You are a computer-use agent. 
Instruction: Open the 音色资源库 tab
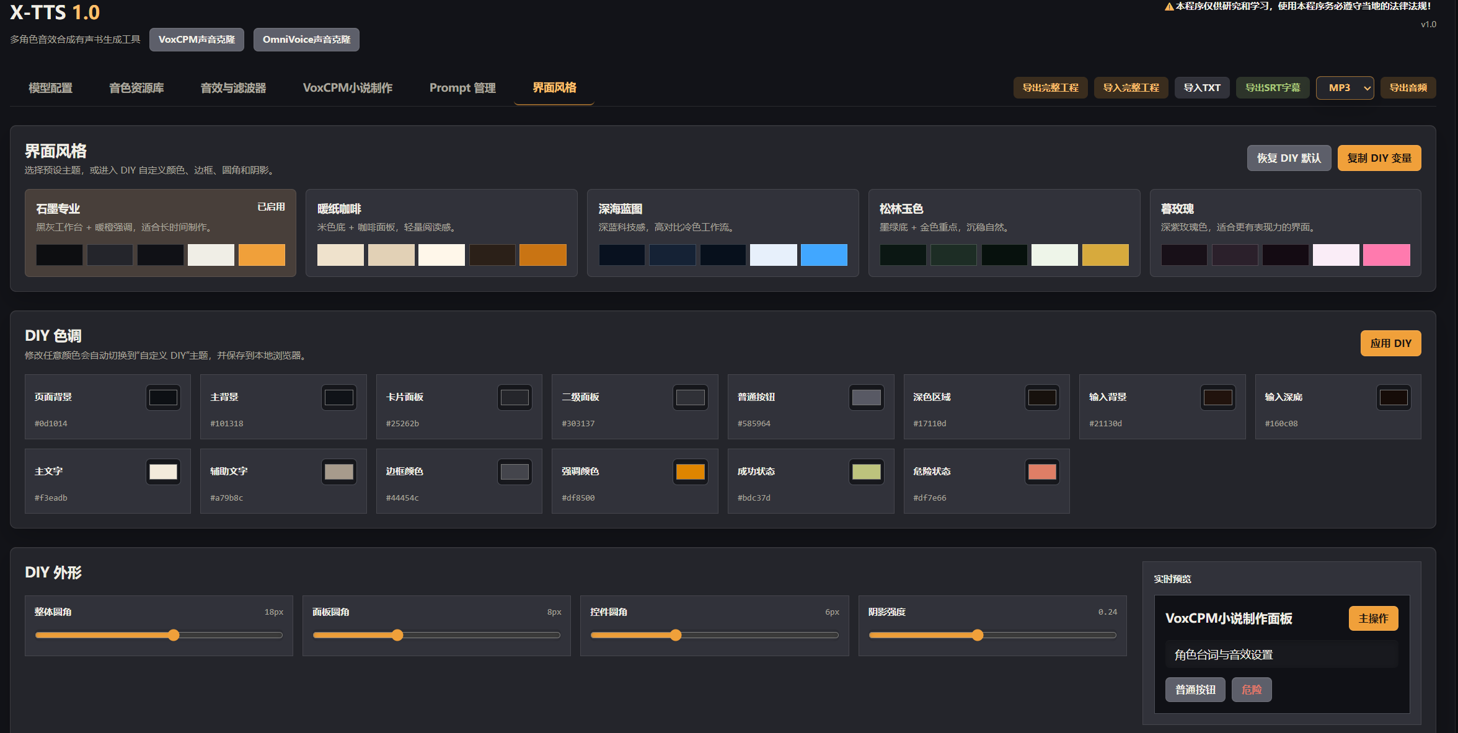136,88
